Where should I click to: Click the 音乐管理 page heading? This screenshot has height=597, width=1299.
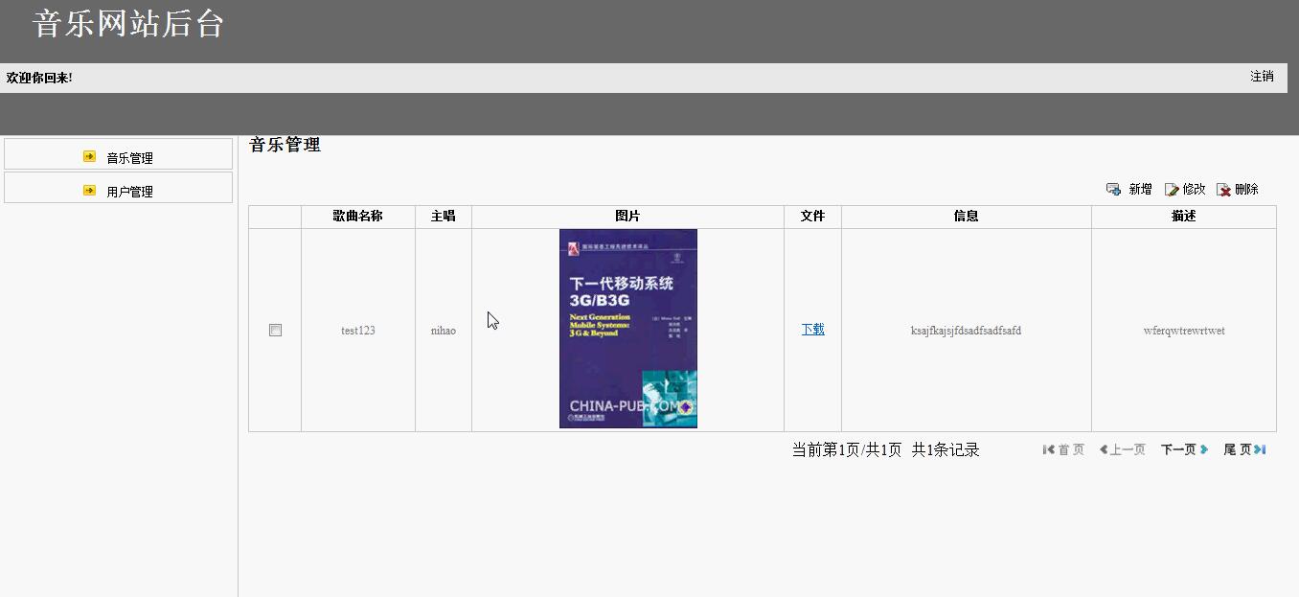285,145
